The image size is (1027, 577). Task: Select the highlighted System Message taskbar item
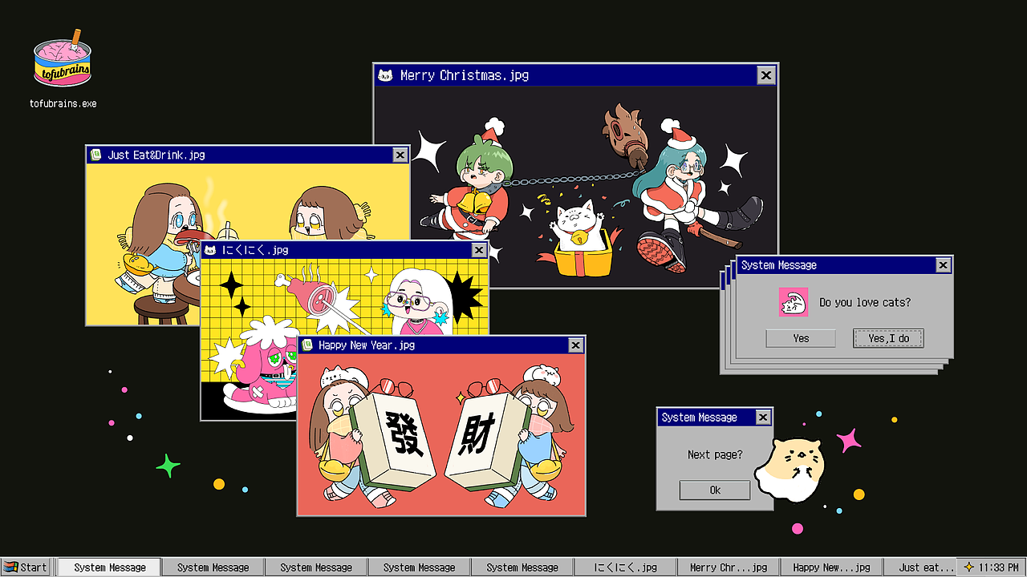110,567
